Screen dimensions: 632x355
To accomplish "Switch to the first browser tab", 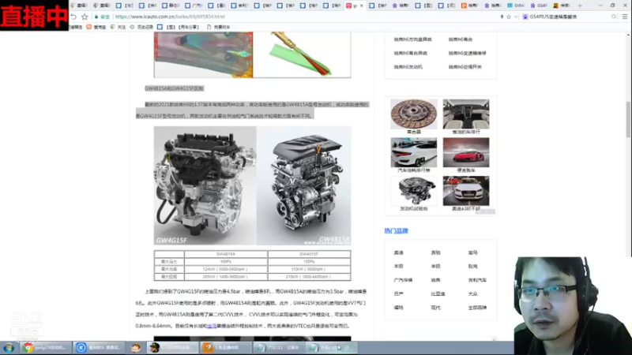I will [x=79, y=6].
